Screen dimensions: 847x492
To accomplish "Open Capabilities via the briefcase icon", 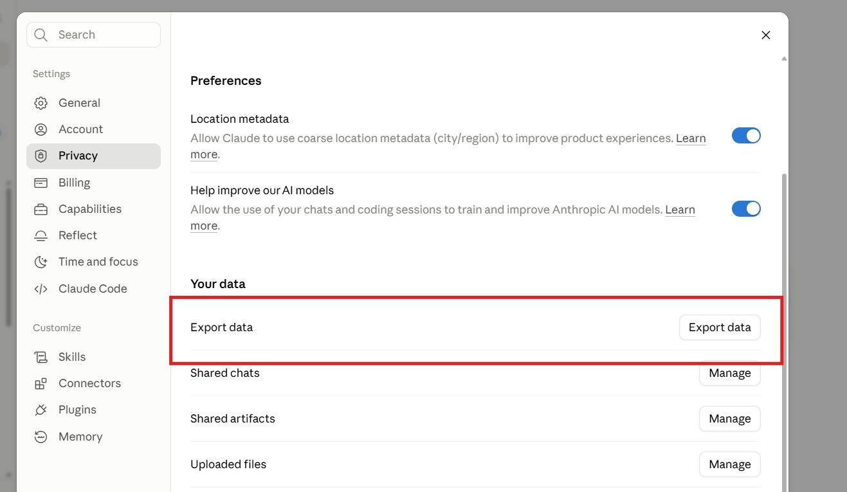I will pos(41,209).
